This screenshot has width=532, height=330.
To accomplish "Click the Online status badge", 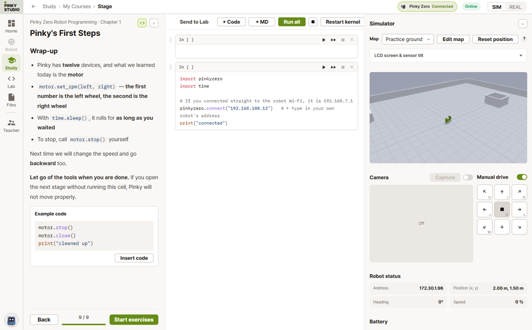I will click(471, 6).
